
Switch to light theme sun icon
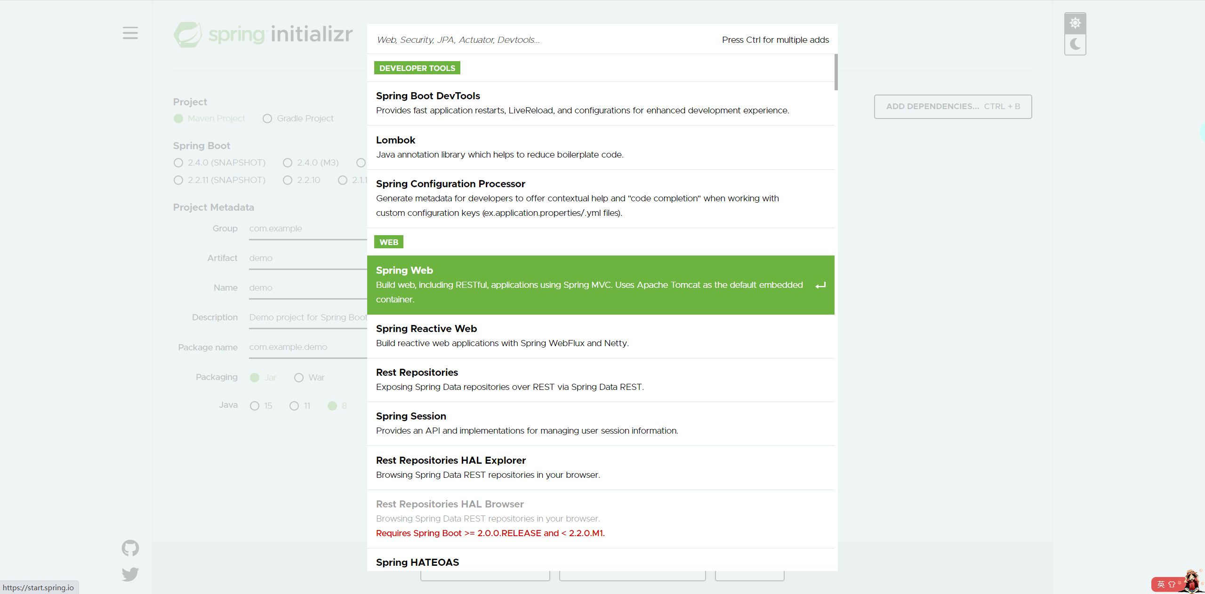[1075, 23]
